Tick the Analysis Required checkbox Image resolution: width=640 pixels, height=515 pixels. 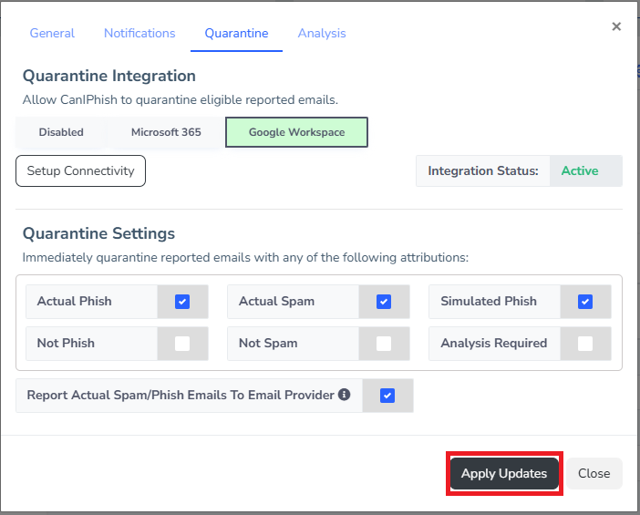(585, 344)
